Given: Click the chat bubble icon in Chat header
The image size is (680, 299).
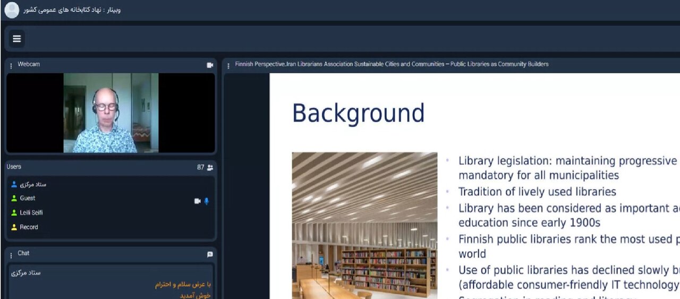Looking at the screenshot, I should (210, 254).
